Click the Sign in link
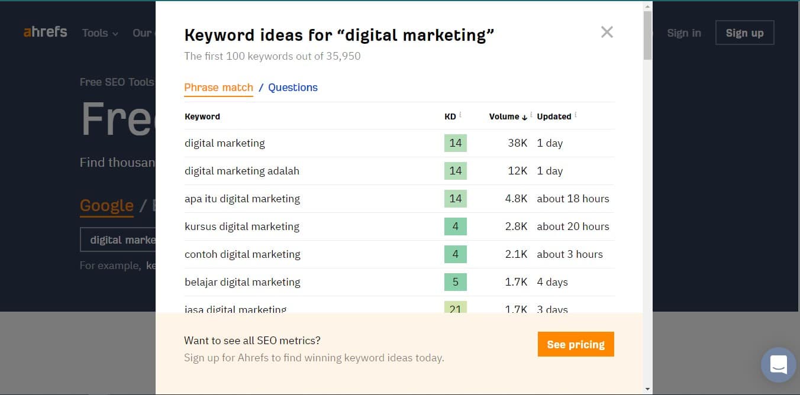The image size is (800, 395). click(683, 33)
